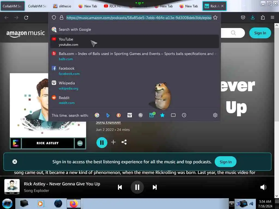
Task: Search this time with DuckDuckGo icon
Action: tap(119, 115)
